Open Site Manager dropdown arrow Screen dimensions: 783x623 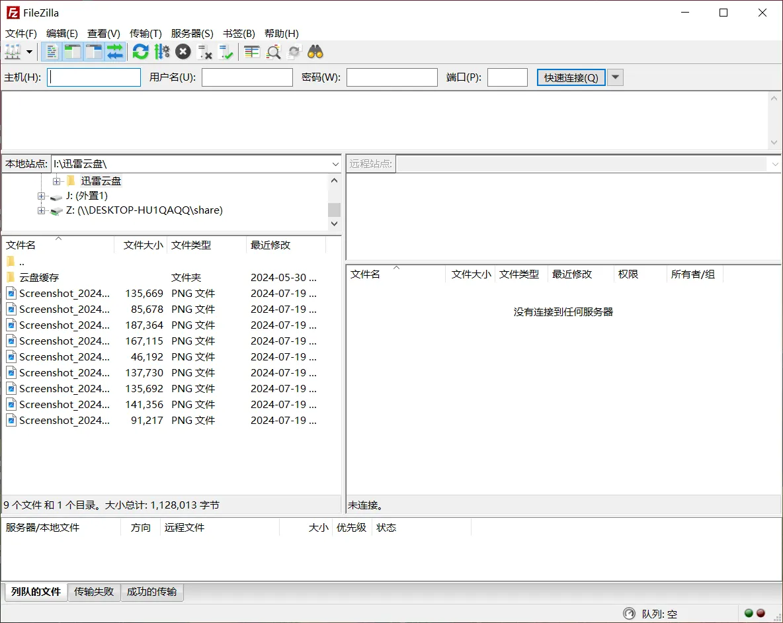click(x=30, y=52)
